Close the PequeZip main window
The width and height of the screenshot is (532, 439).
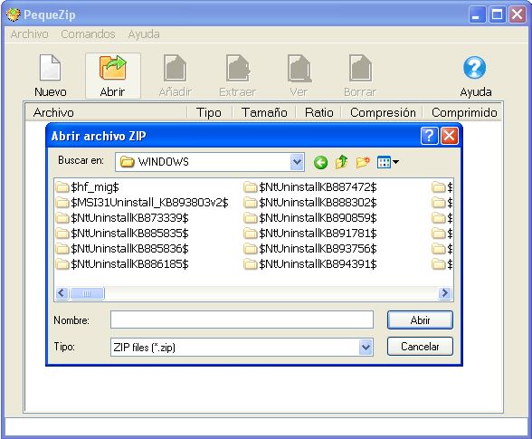pyautogui.click(x=518, y=14)
